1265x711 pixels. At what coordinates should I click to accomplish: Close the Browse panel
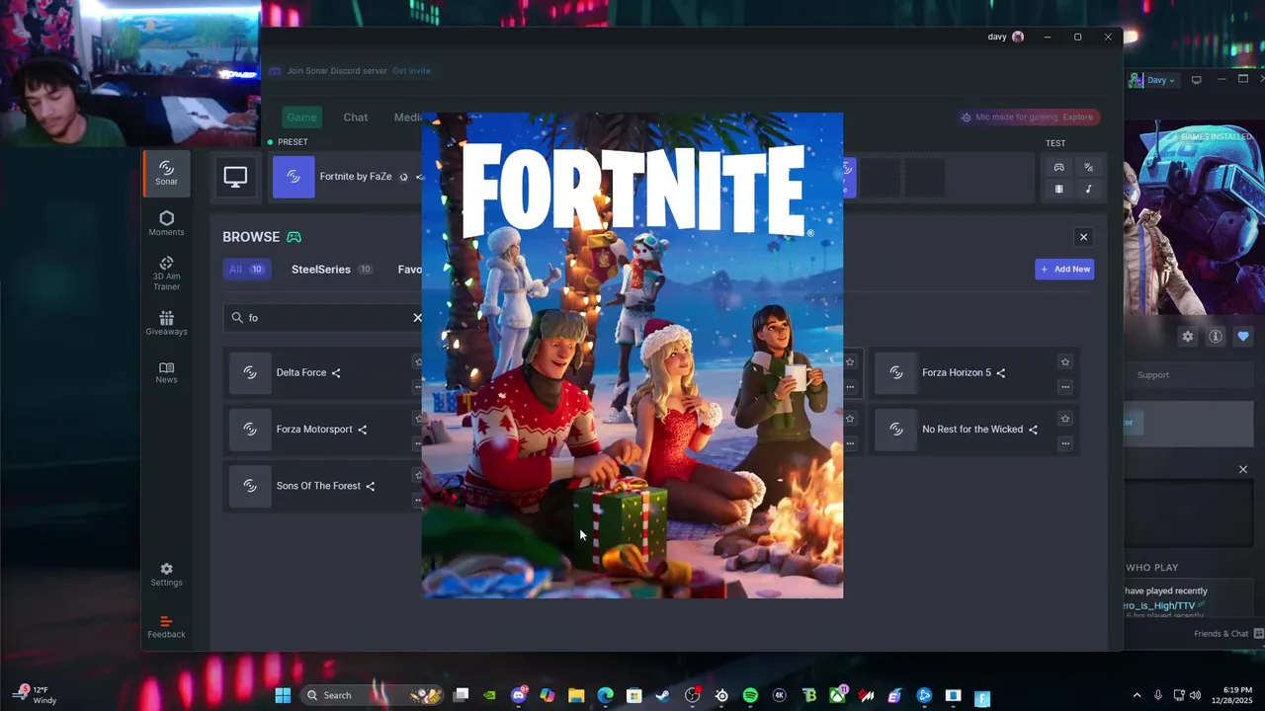[1083, 237]
